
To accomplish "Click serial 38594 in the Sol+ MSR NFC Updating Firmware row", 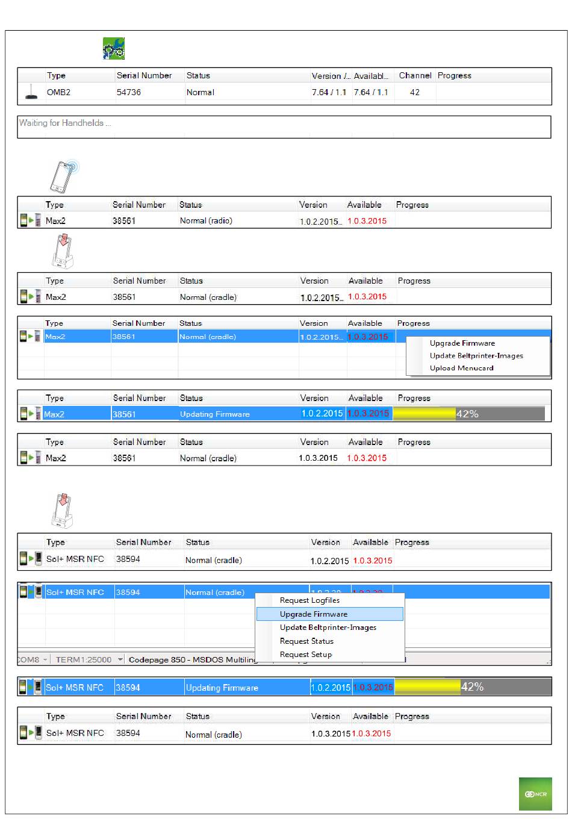I will (128, 687).
